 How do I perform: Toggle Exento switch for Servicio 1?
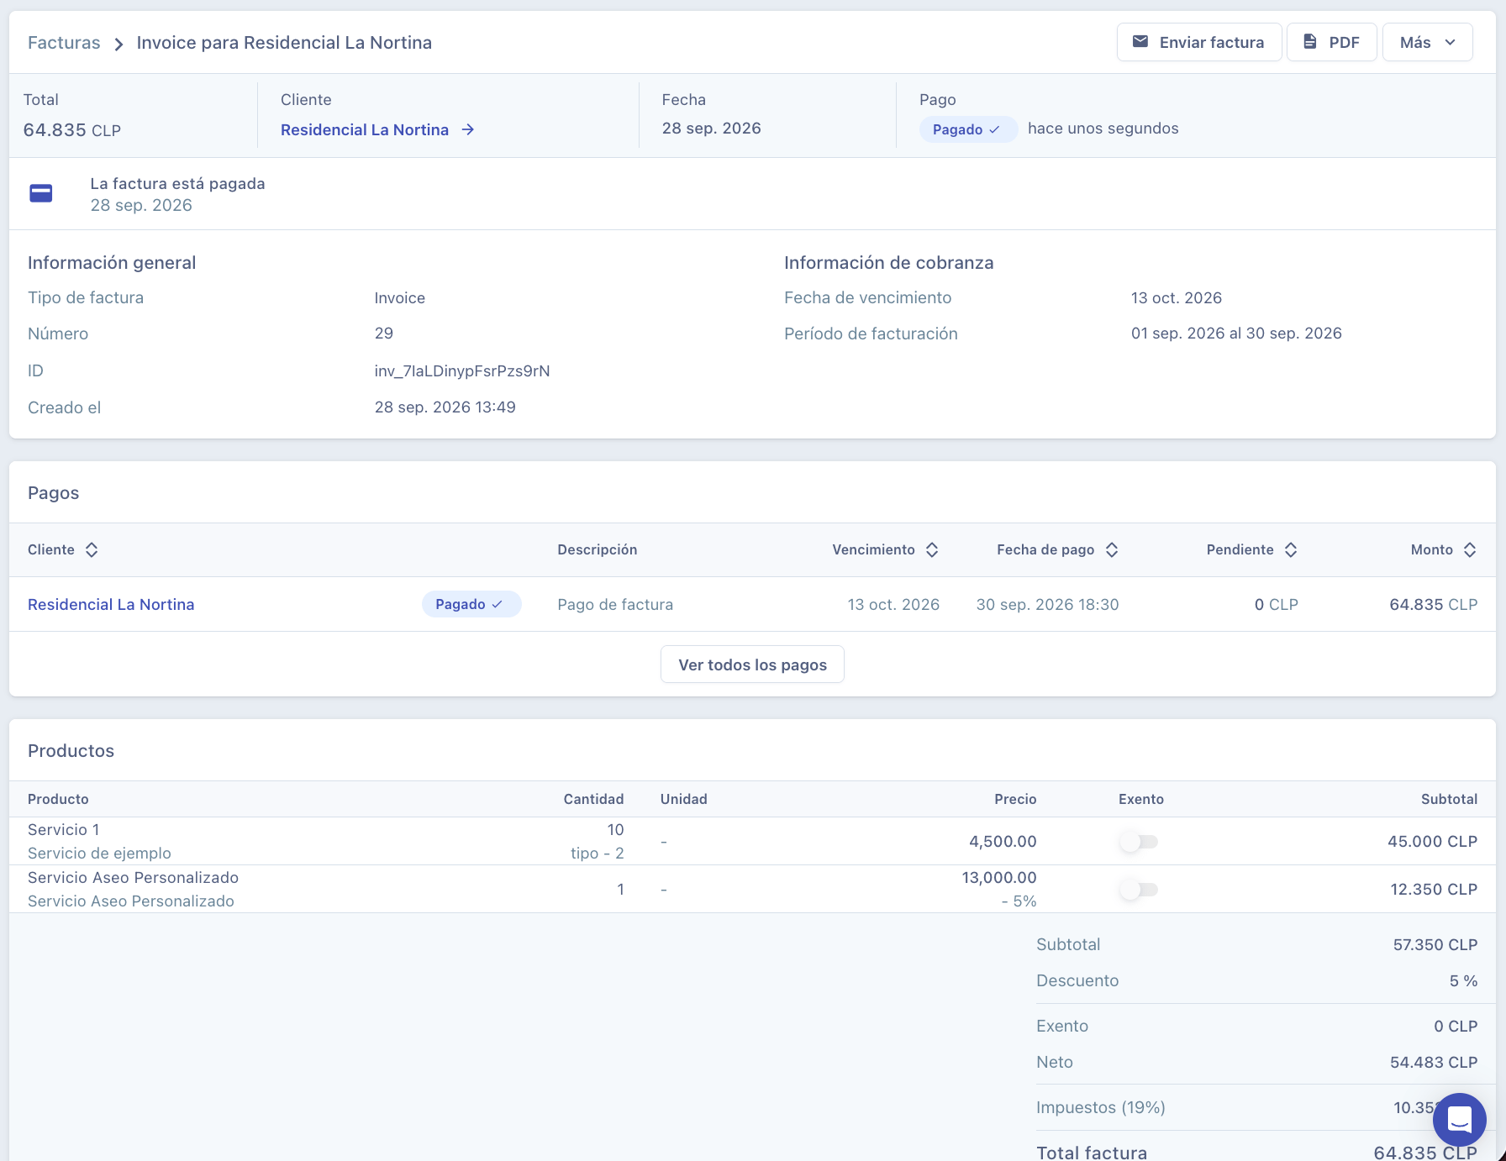pos(1139,842)
